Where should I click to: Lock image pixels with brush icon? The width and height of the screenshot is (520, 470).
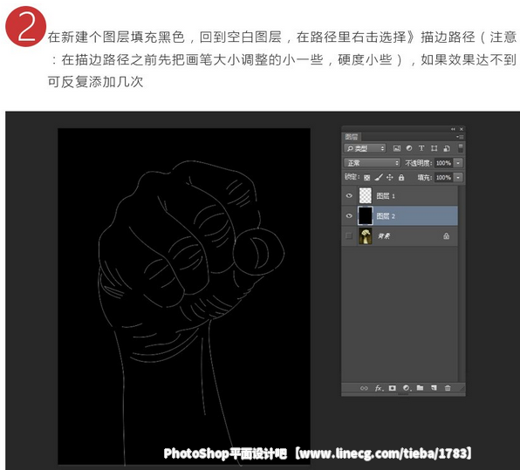click(379, 178)
